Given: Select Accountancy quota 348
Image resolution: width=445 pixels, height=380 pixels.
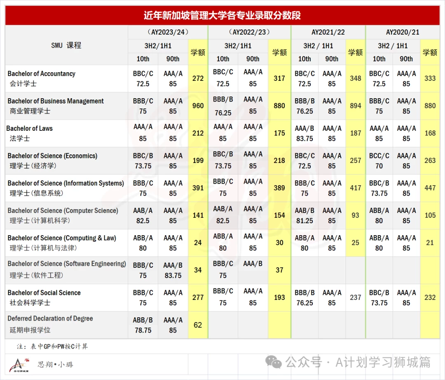Looking at the screenshot, I should (355, 78).
